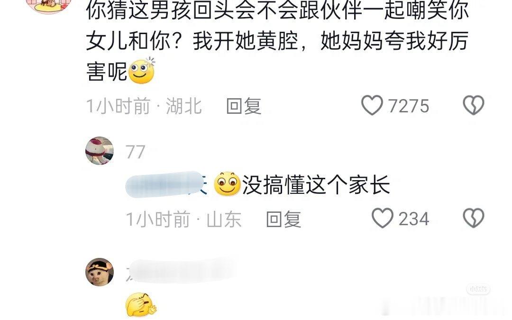
Task: Tap the timestamp 1小时前 · 湖北
Action: (144, 106)
